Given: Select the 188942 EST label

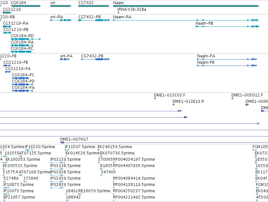Looking at the screenshot, I should 73,197.
